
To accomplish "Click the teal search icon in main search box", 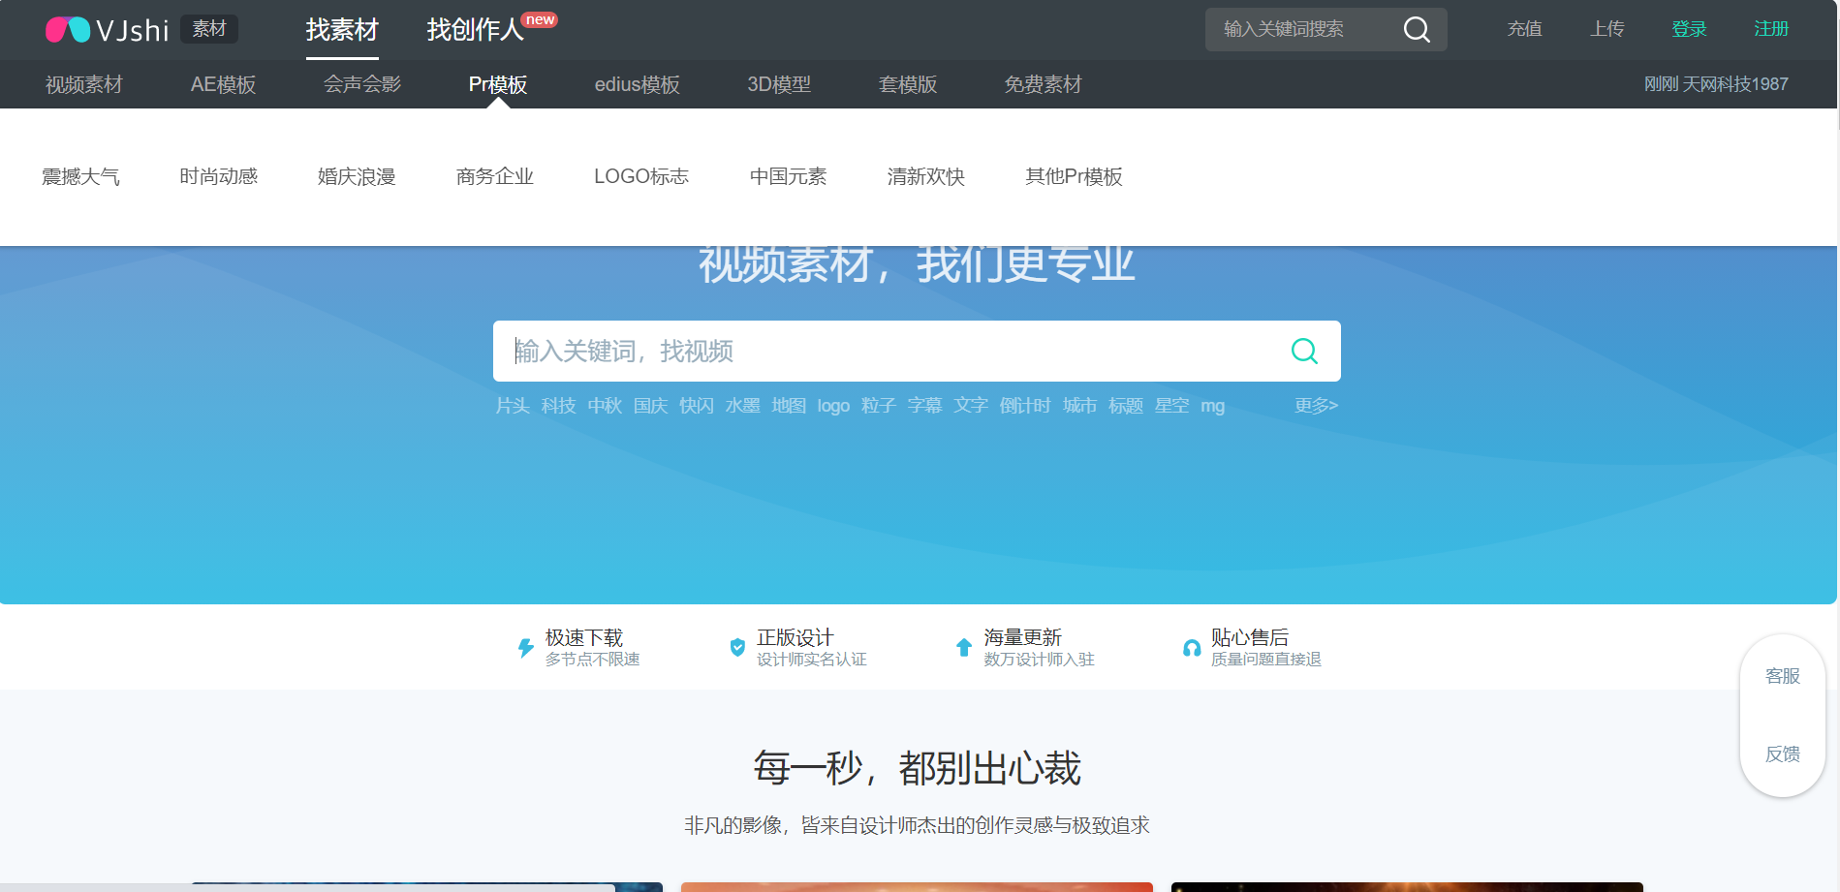I will coord(1304,351).
